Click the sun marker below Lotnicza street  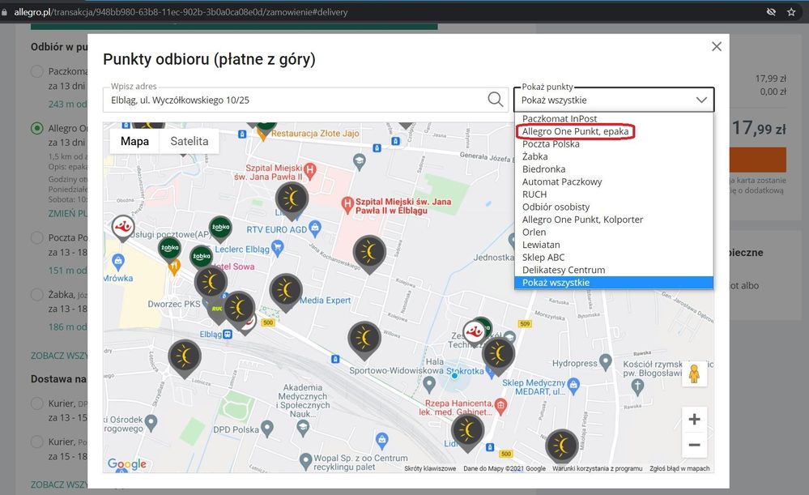185,357
